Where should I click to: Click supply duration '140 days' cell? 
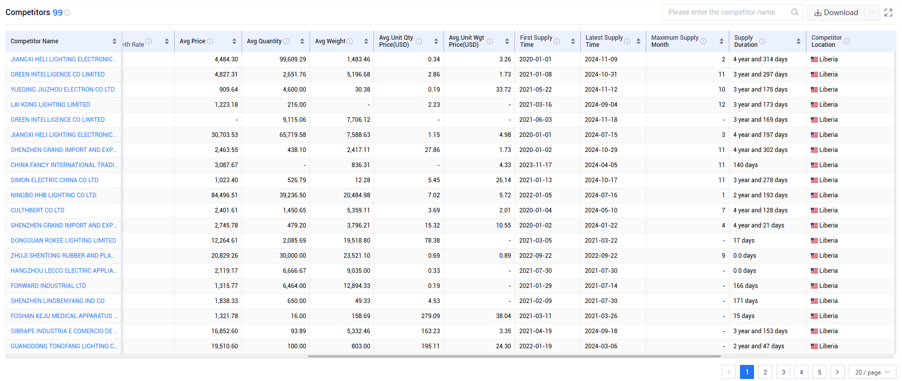click(745, 165)
